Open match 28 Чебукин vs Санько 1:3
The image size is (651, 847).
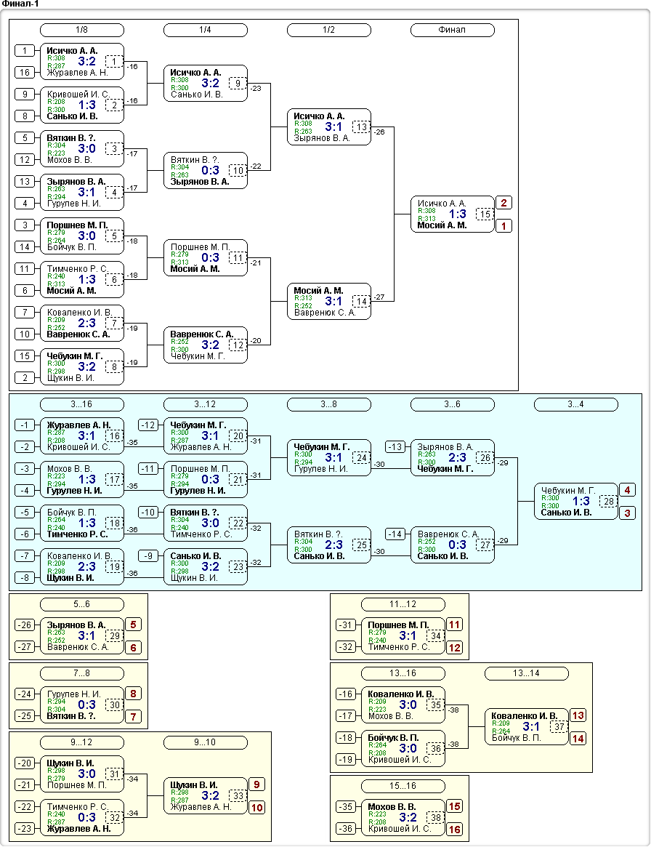576,502
